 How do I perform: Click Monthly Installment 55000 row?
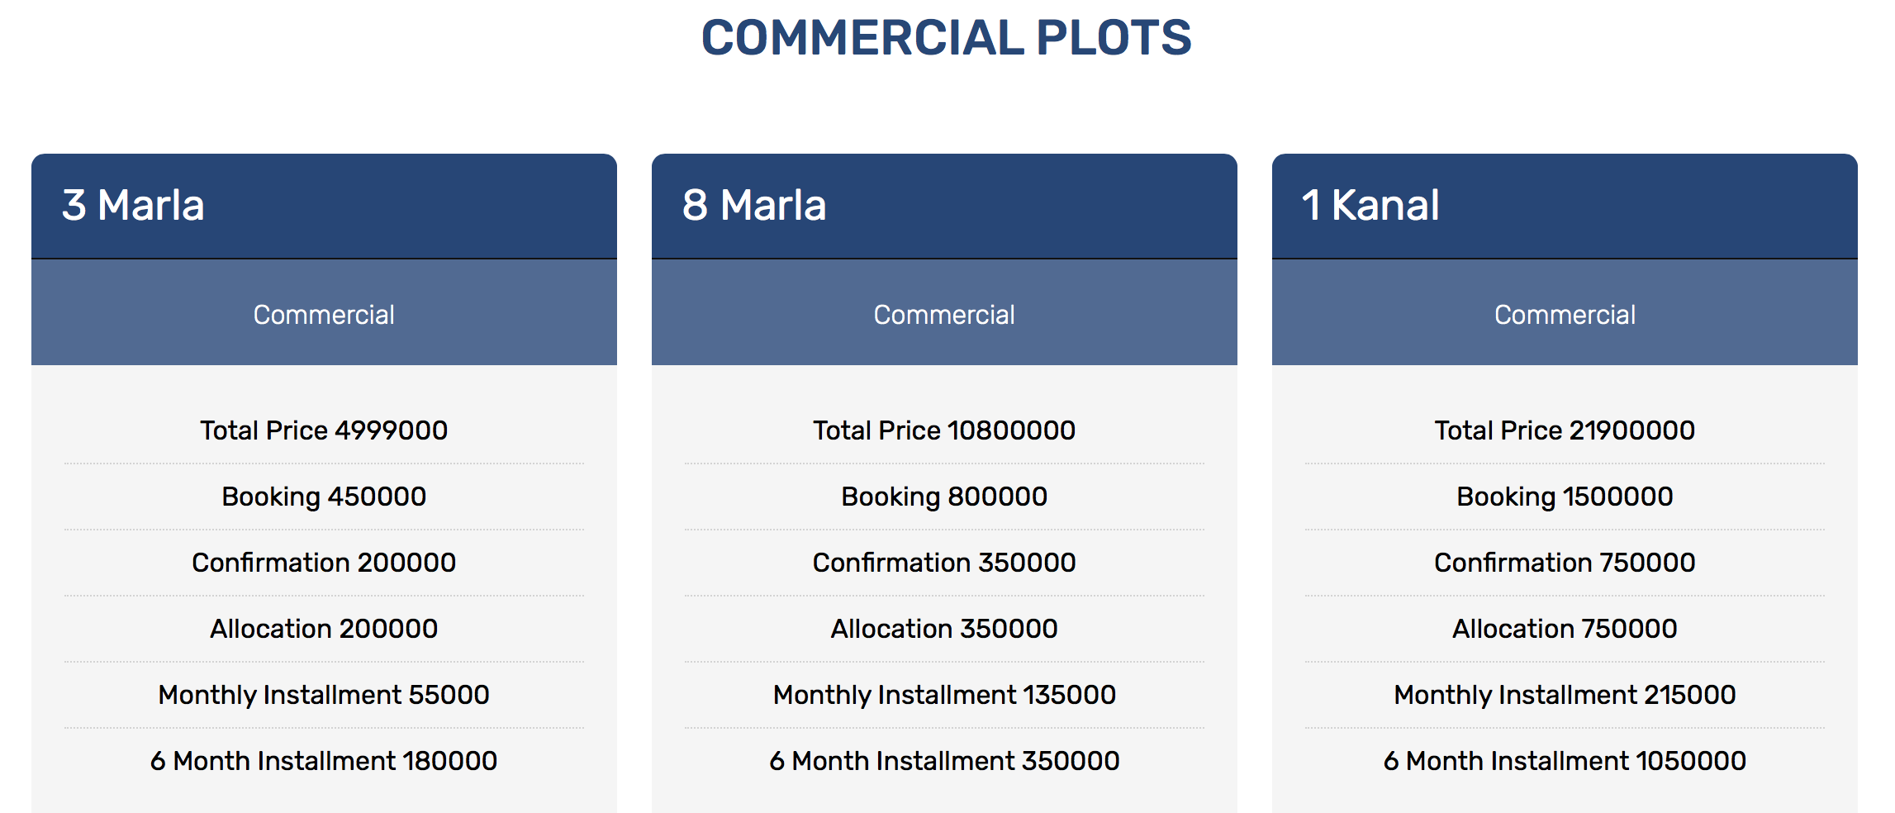(324, 695)
